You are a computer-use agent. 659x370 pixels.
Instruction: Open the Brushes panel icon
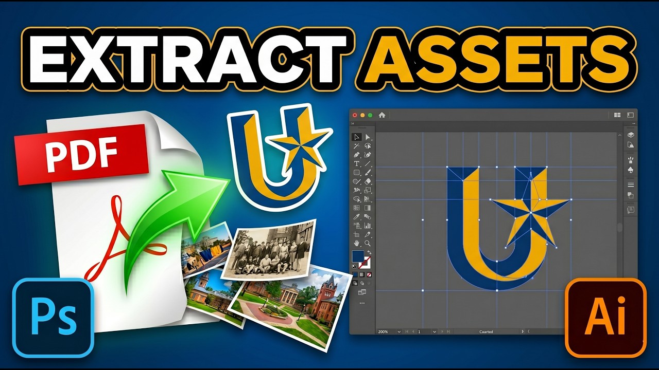(x=631, y=160)
